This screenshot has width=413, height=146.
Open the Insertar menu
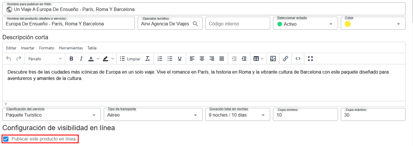pos(28,48)
